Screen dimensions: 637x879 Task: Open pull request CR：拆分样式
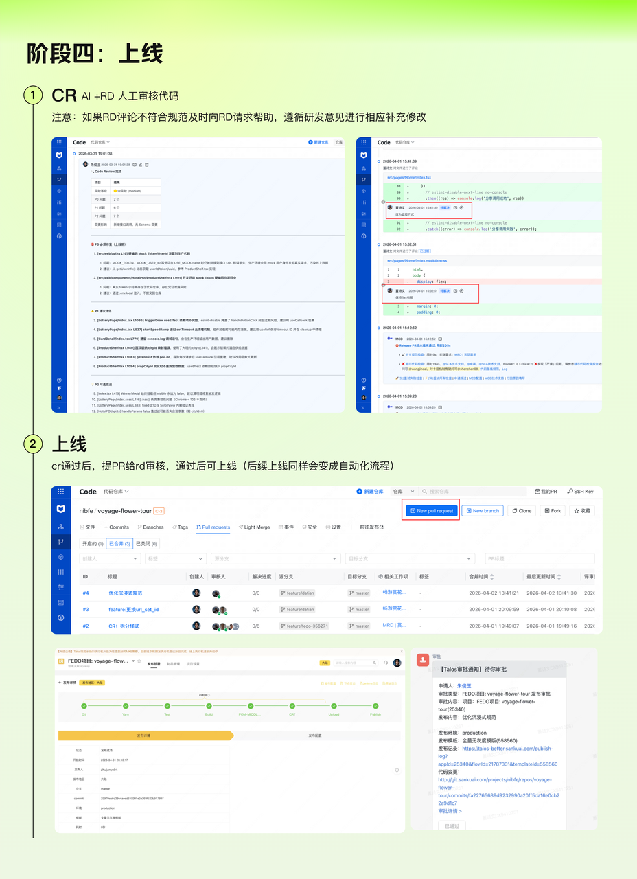tap(124, 626)
